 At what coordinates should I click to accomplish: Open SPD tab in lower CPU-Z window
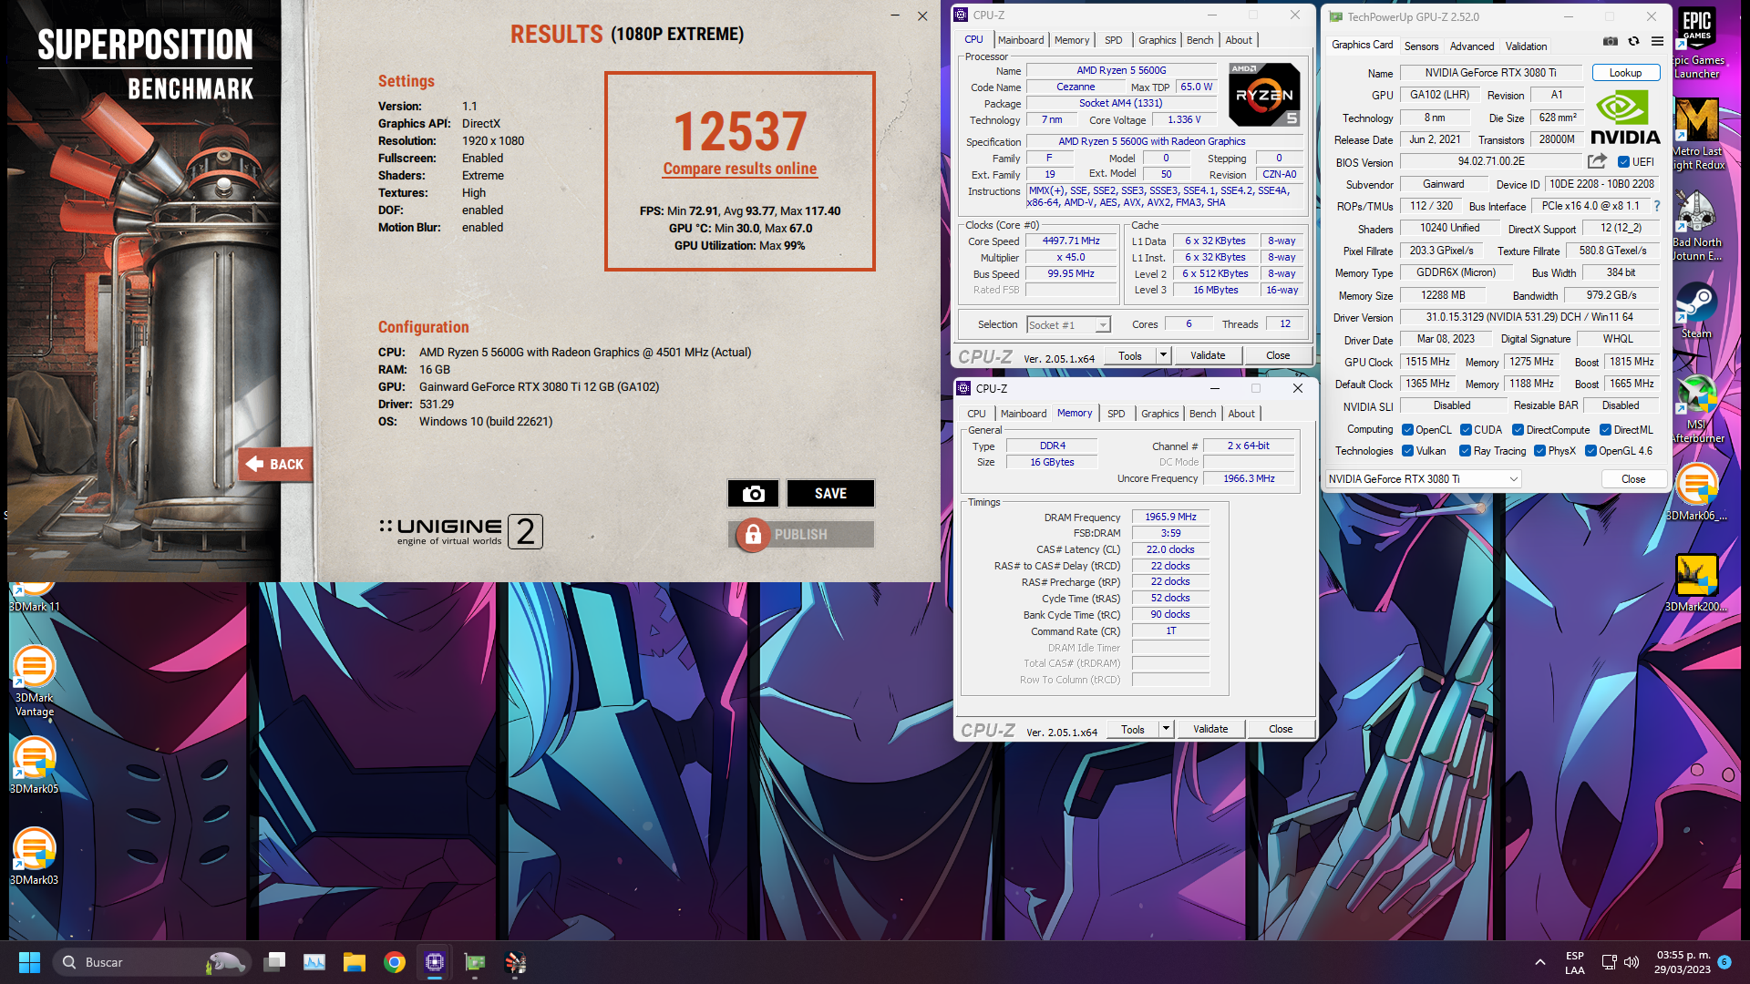(1116, 414)
